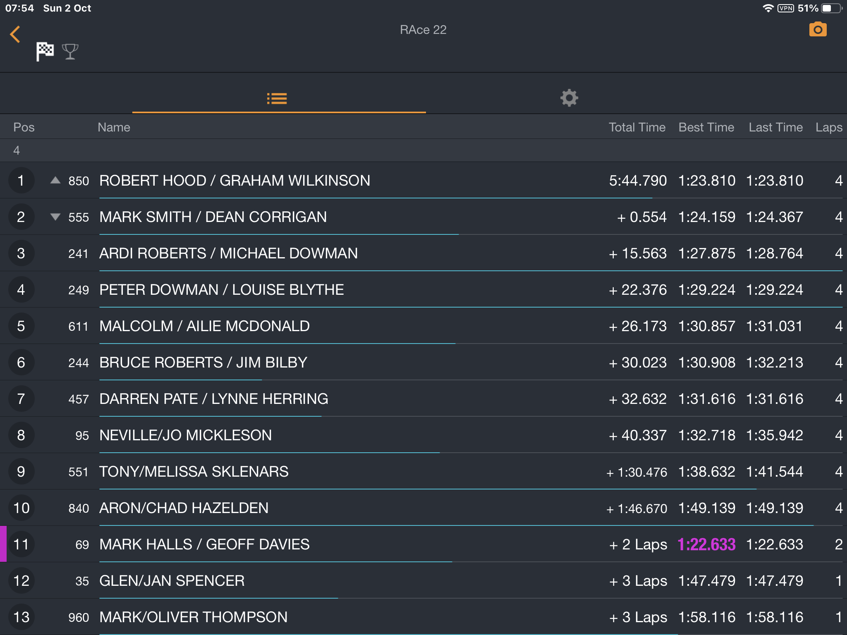Click the up arrow beside car 850

(55, 180)
